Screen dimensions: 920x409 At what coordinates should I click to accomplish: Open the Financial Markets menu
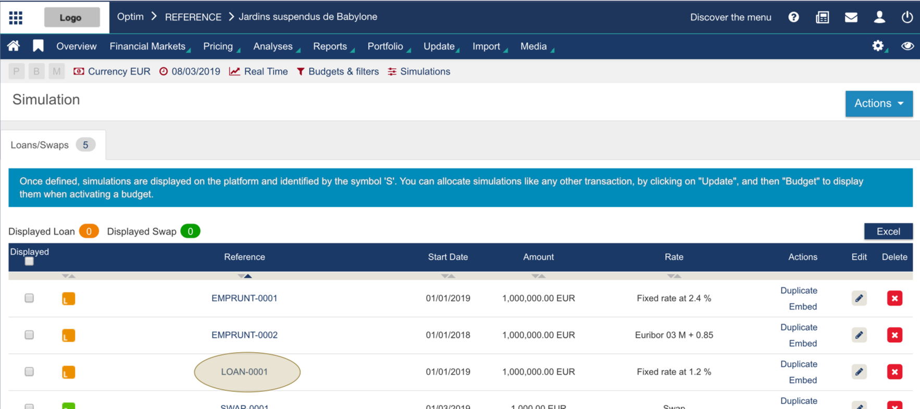147,46
